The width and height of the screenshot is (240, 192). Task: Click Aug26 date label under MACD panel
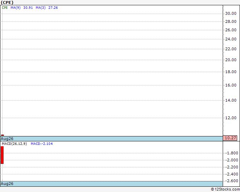coord(7,184)
